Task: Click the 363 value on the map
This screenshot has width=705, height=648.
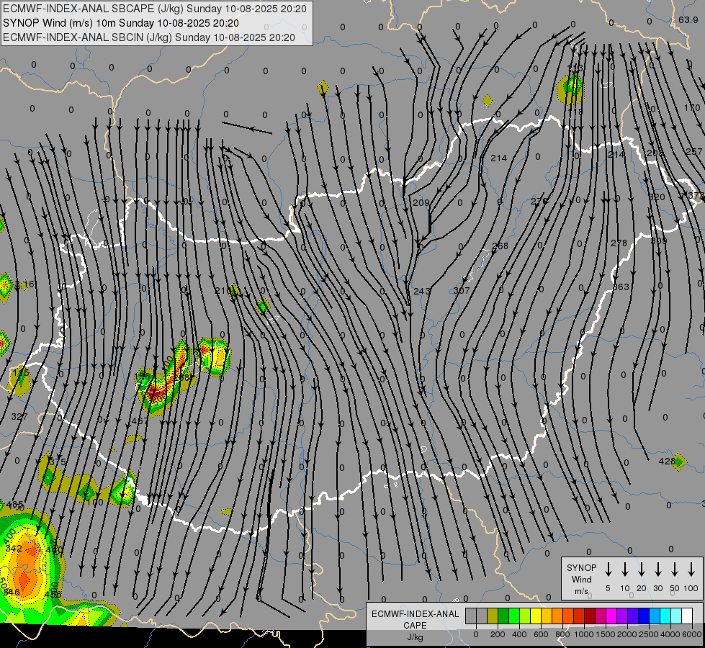Action: (621, 287)
